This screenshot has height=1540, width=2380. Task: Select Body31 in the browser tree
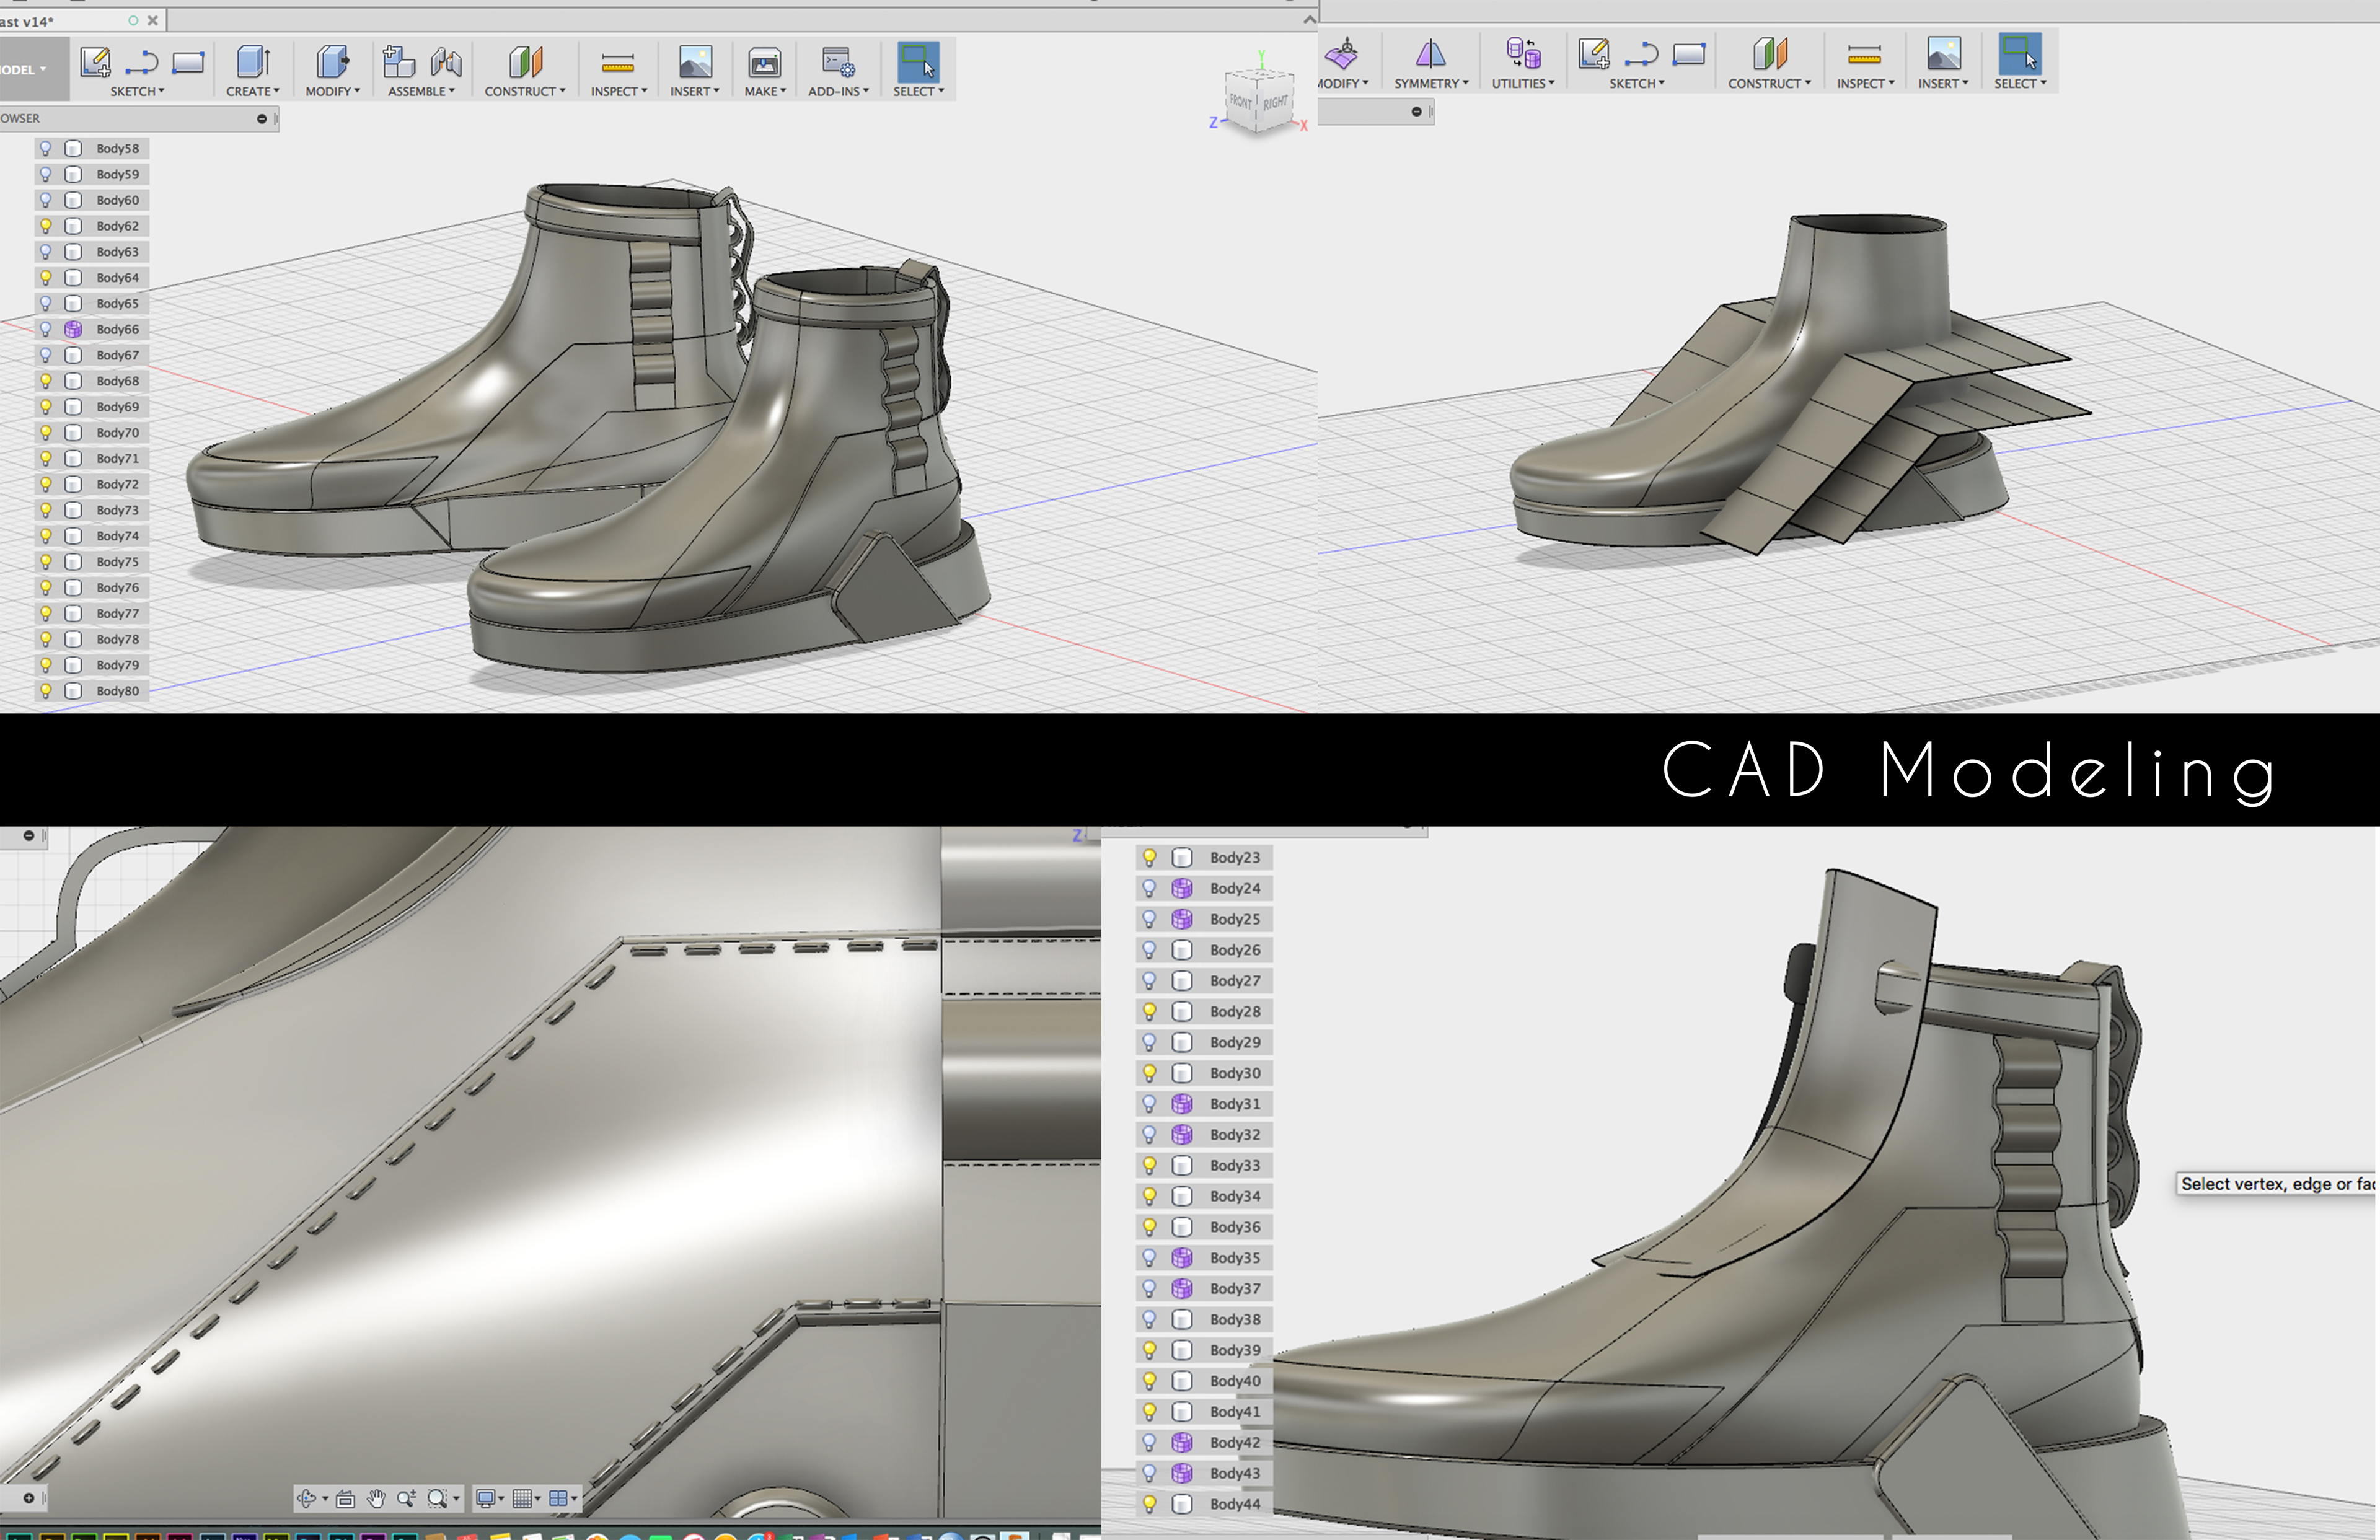tap(1236, 1104)
